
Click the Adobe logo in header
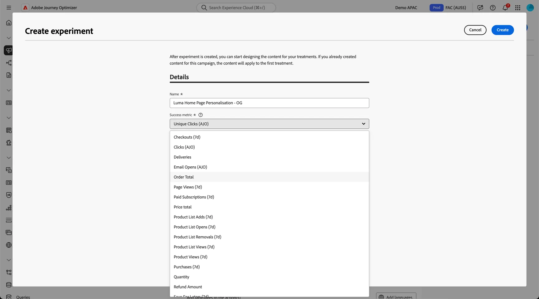pyautogui.click(x=25, y=7)
